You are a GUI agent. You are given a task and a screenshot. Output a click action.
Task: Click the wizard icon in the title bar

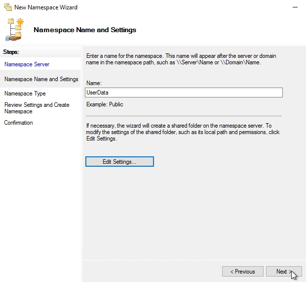coord(6,7)
